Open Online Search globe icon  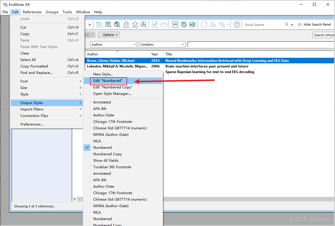point(117,24)
